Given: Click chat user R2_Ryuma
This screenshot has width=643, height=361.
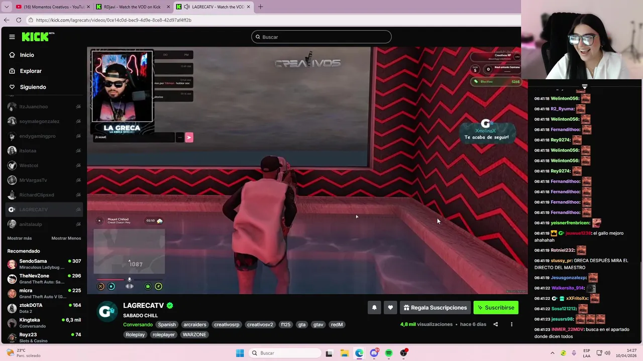Looking at the screenshot, I should point(562,109).
